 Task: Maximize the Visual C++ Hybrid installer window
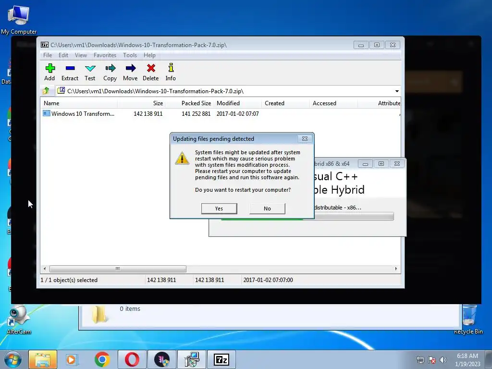coord(381,164)
